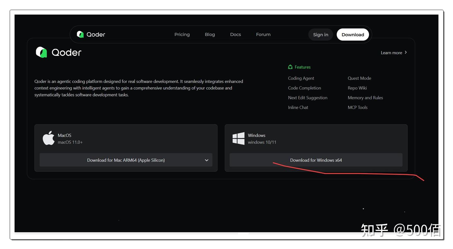Download for Mac ARM64 (Apple Silicon)
The image size is (453, 249).
(x=126, y=160)
